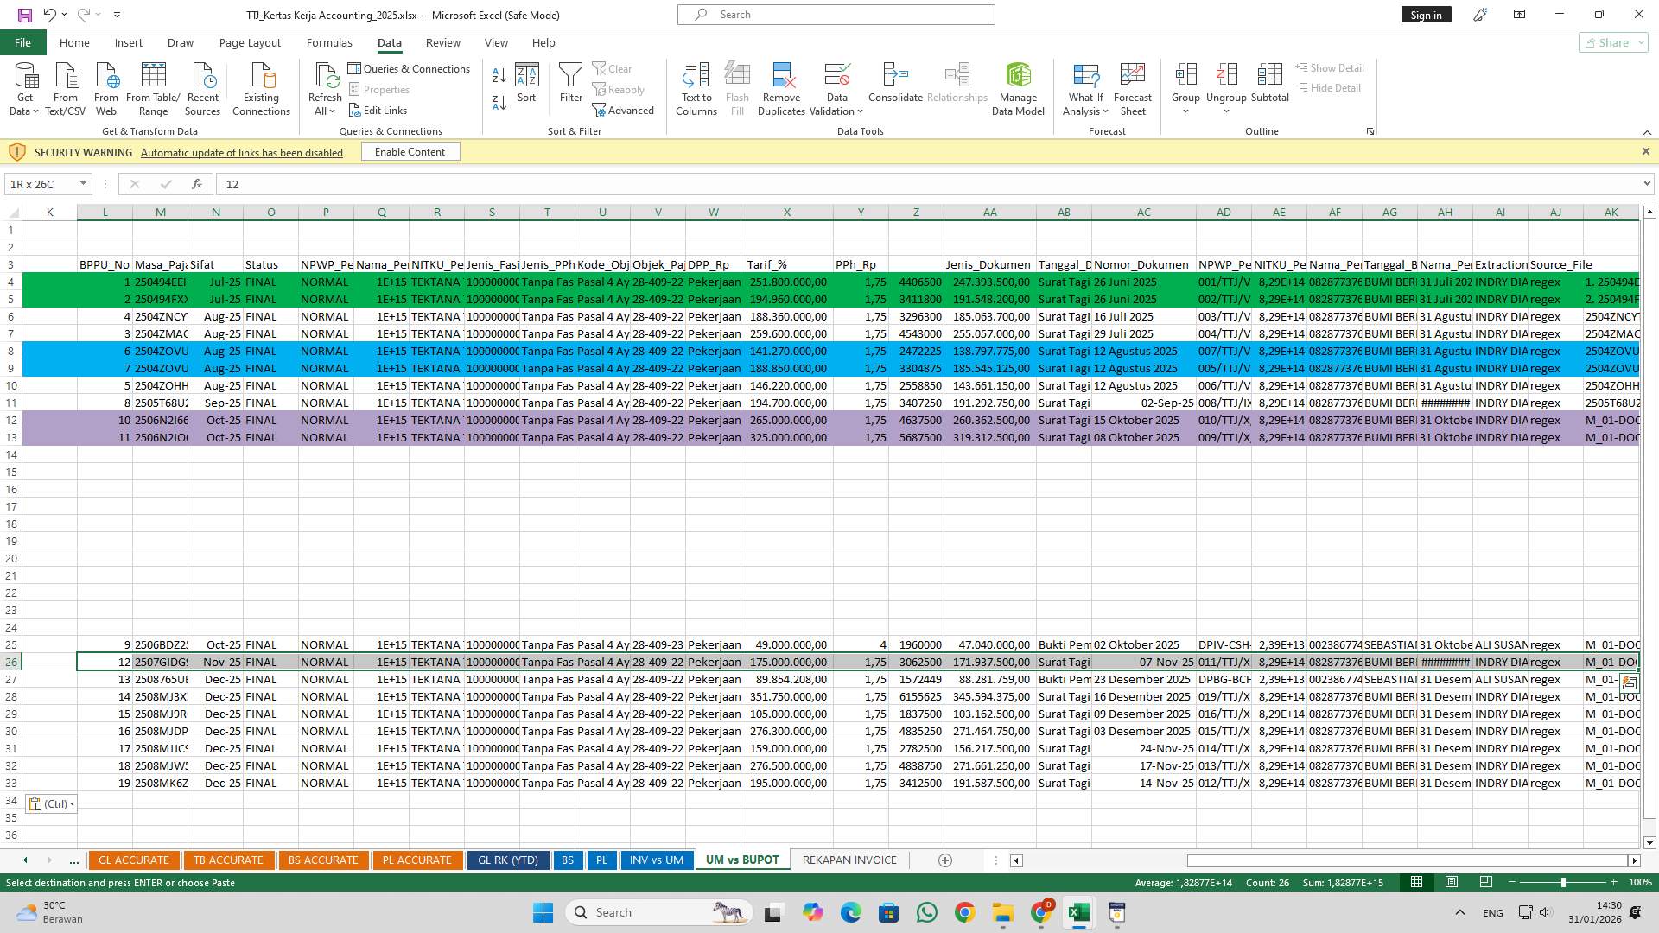Click the Automatic update of links link
Screen dimensions: 1659x933
point(241,152)
